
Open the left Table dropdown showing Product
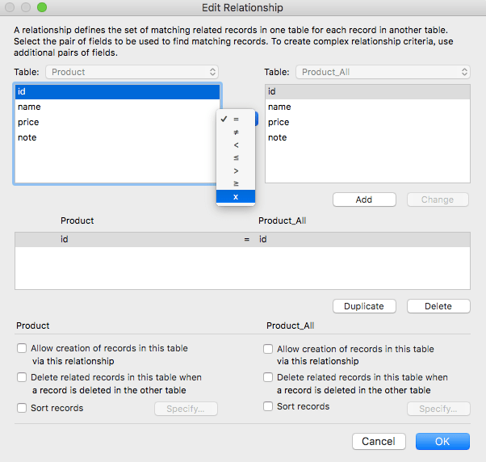pyautogui.click(x=132, y=72)
